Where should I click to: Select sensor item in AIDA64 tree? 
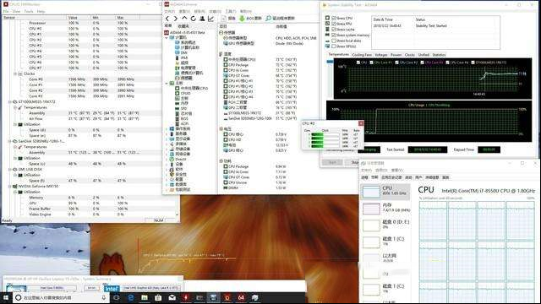point(184,78)
